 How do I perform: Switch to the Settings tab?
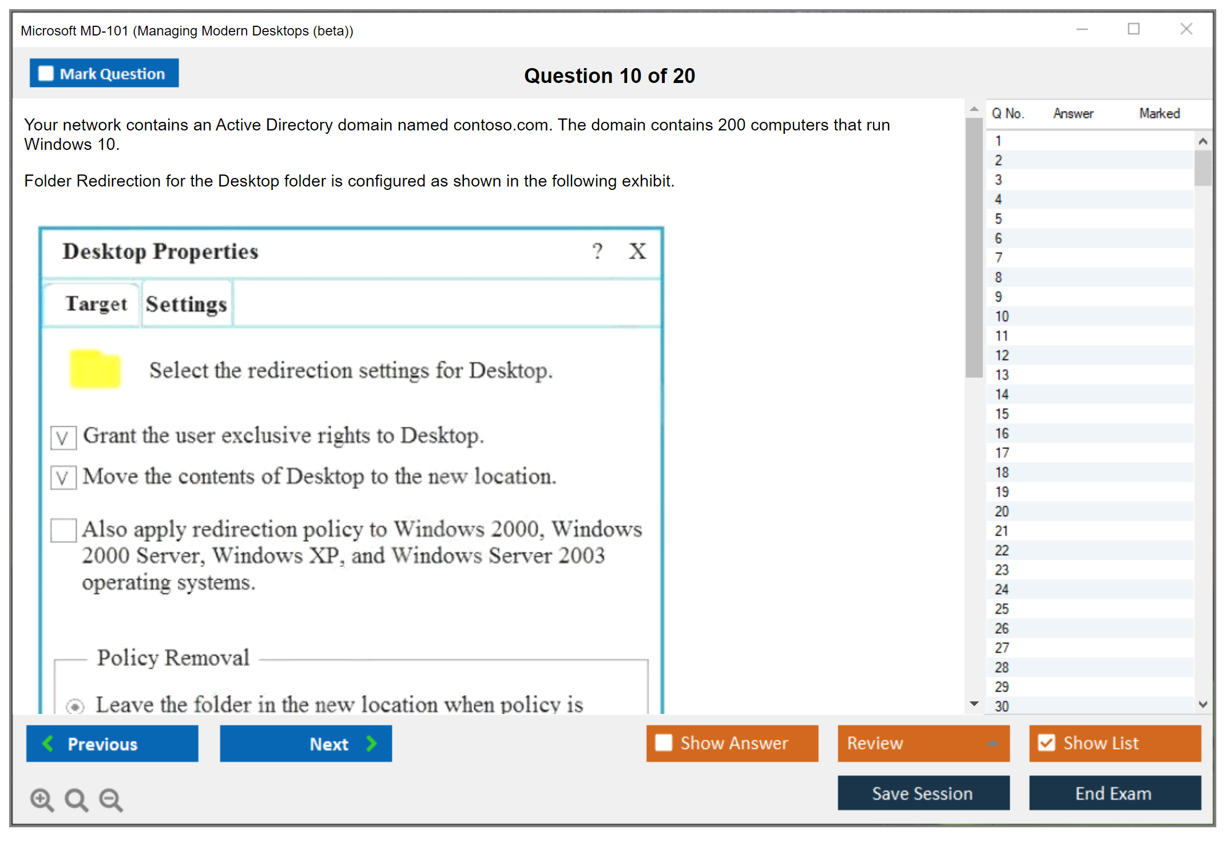coord(186,304)
